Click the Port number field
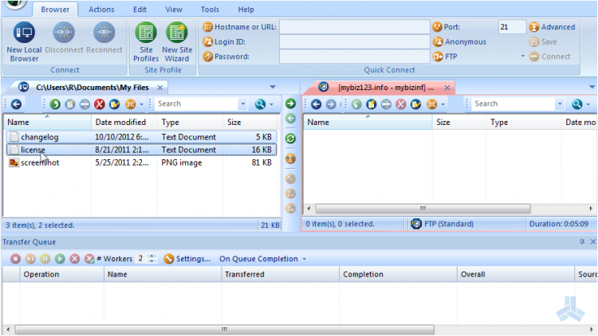 (x=512, y=27)
